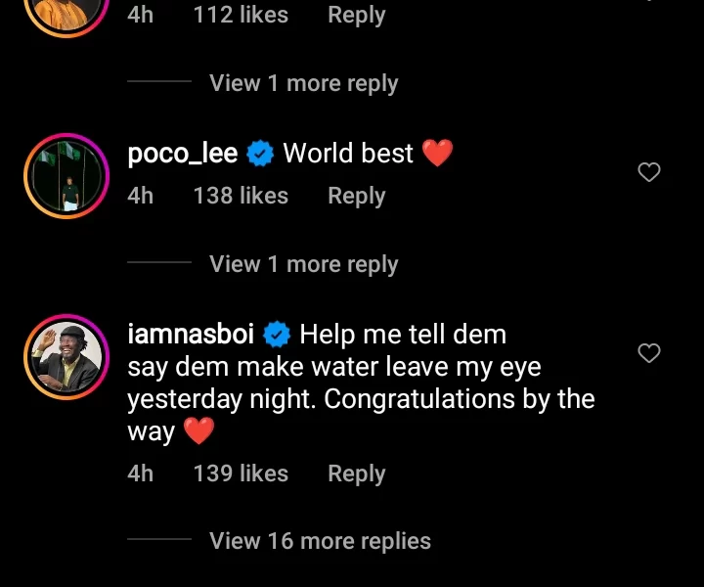Expand "View 1 more reply" above poco_lee's comment
The height and width of the screenshot is (587, 704).
pyautogui.click(x=303, y=83)
